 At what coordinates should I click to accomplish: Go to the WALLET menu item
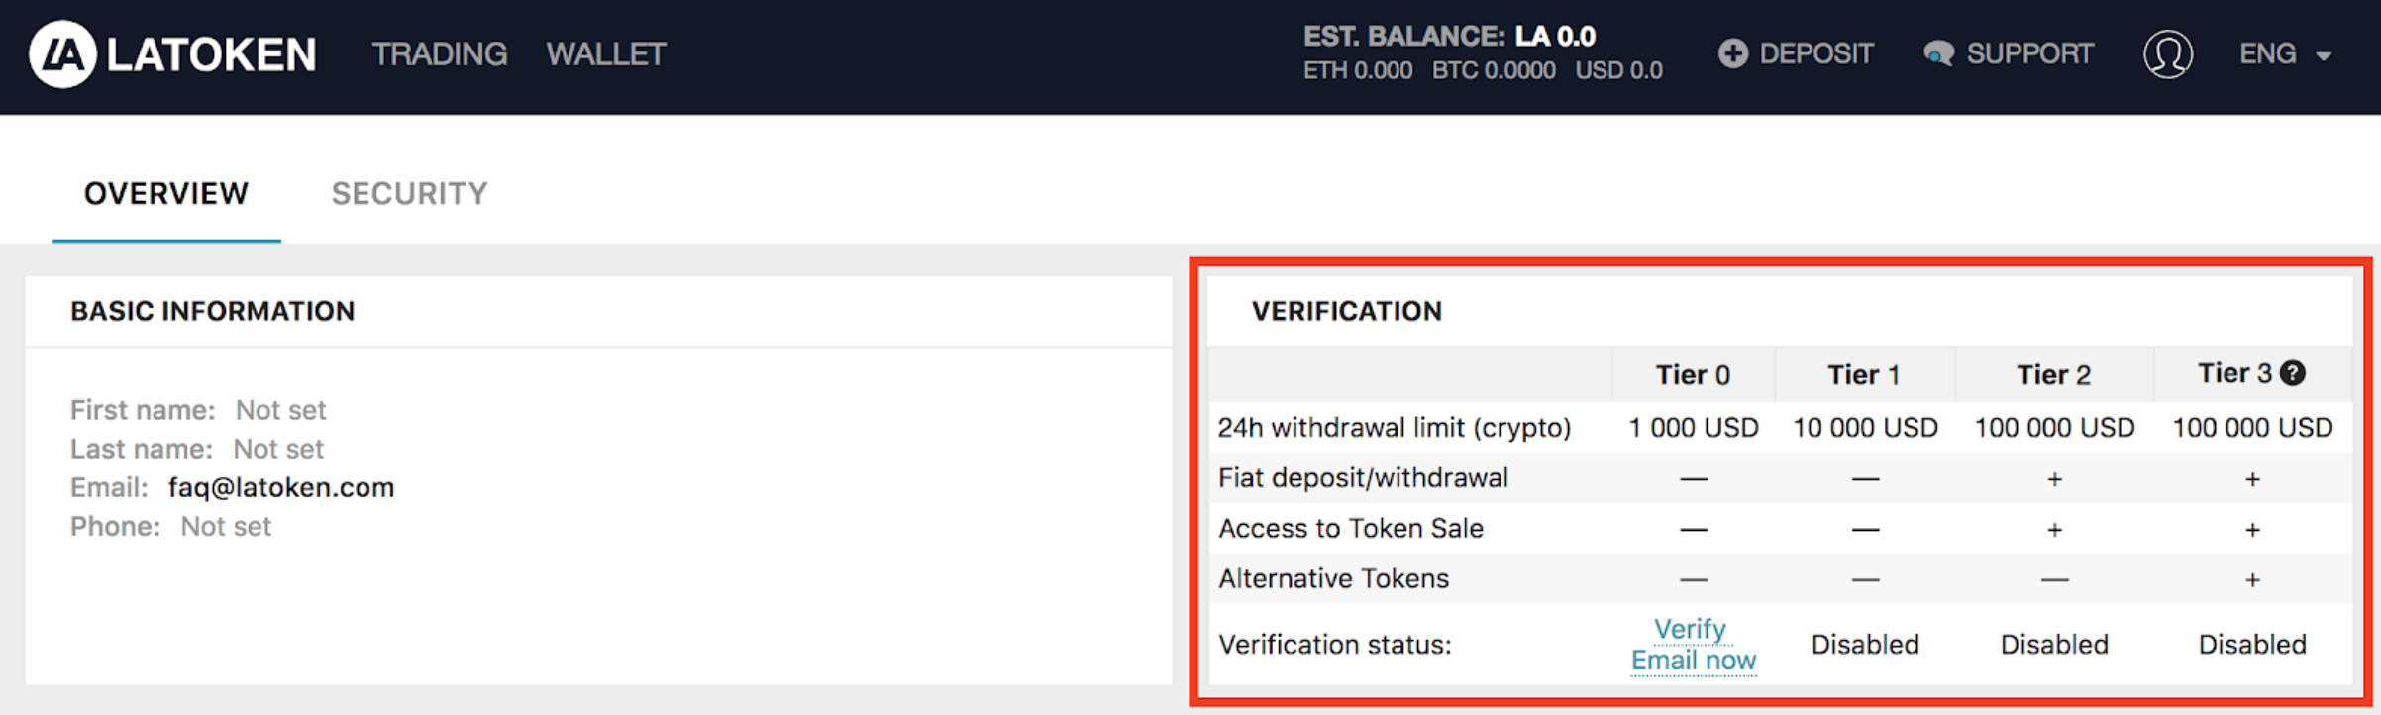coord(606,54)
